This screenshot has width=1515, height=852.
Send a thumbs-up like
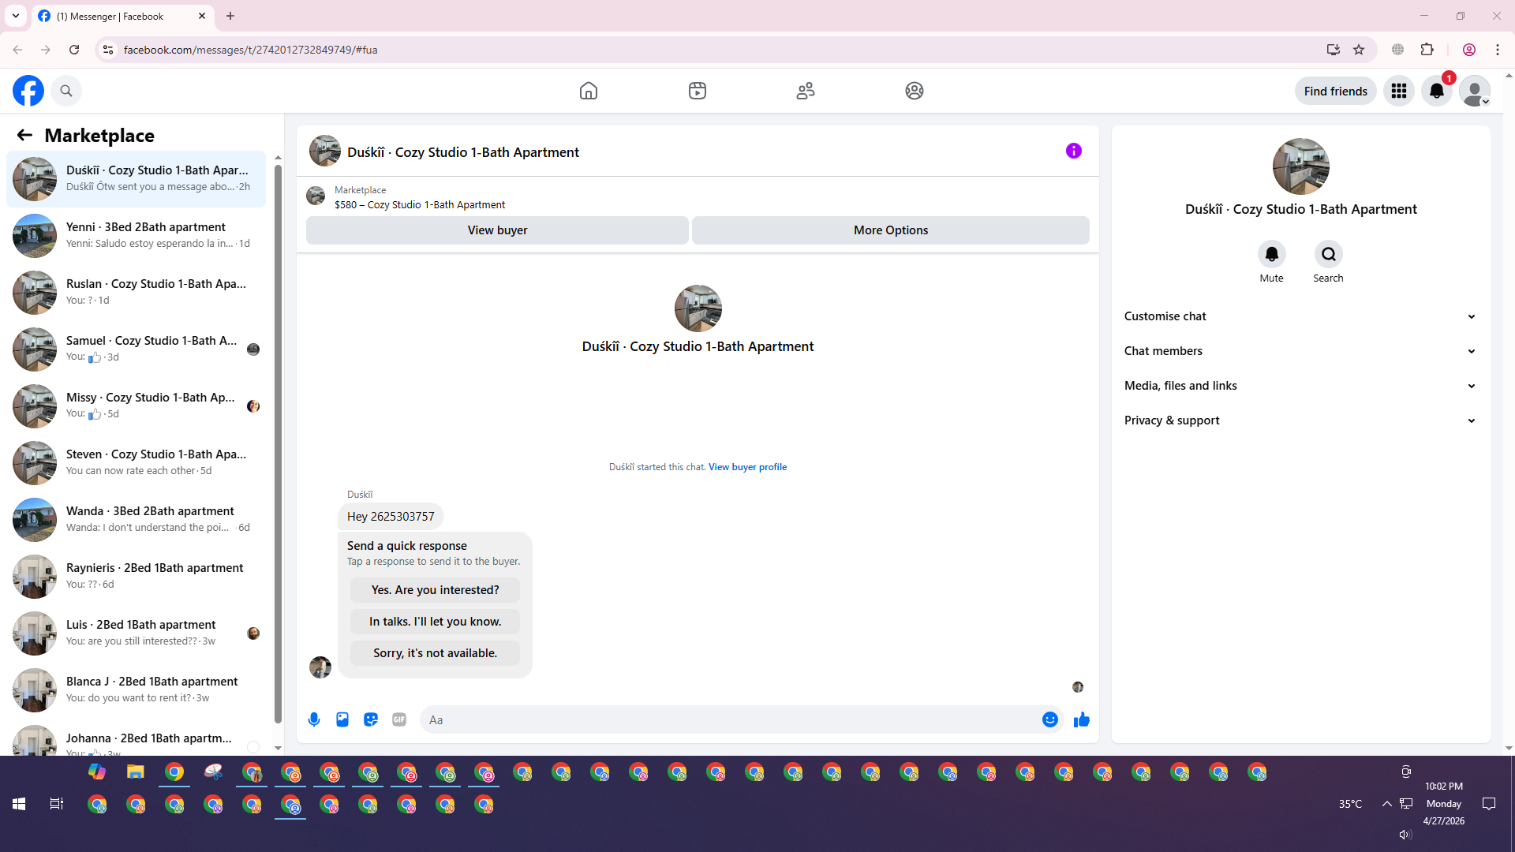click(x=1081, y=719)
